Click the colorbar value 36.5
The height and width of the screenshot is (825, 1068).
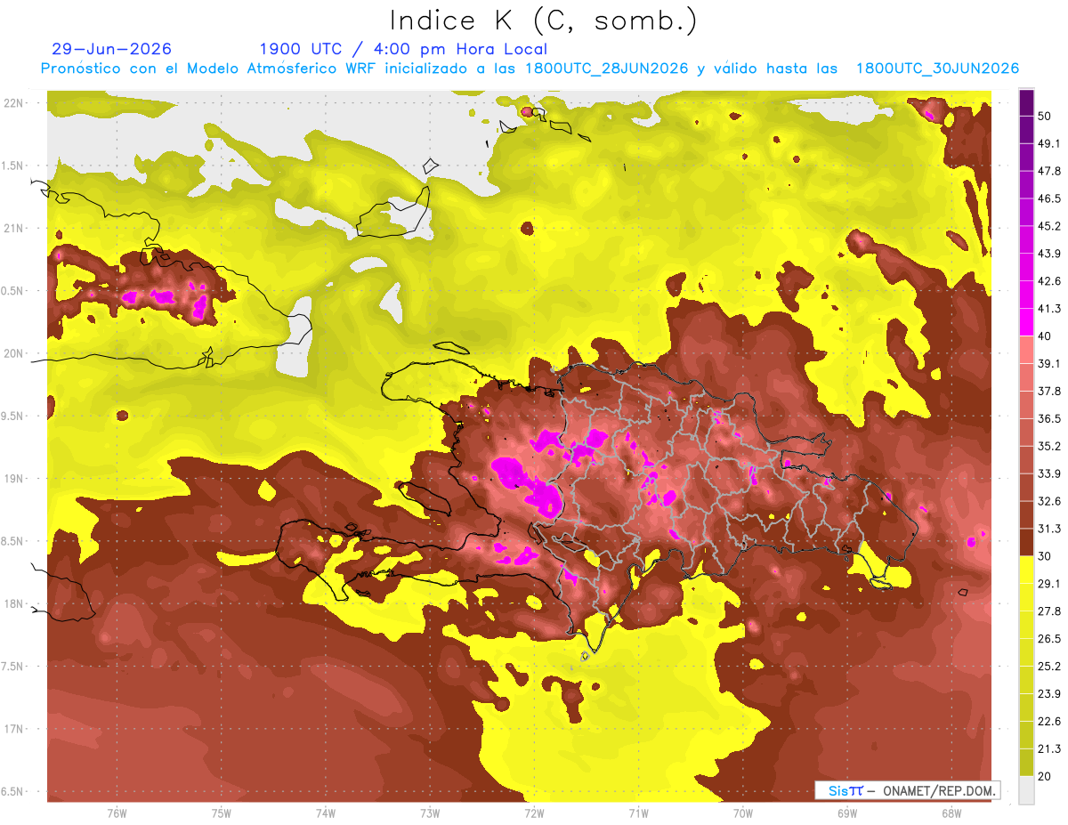[1049, 417]
